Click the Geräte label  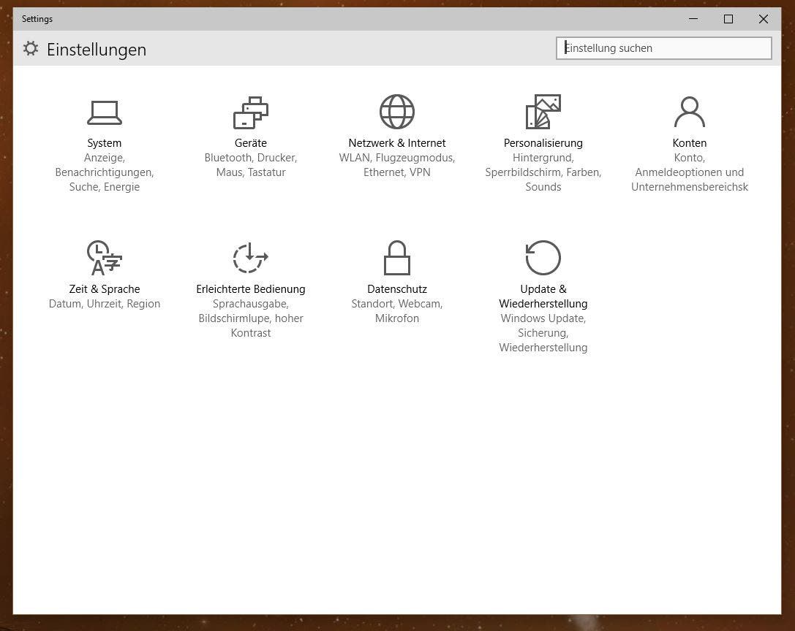click(x=250, y=143)
